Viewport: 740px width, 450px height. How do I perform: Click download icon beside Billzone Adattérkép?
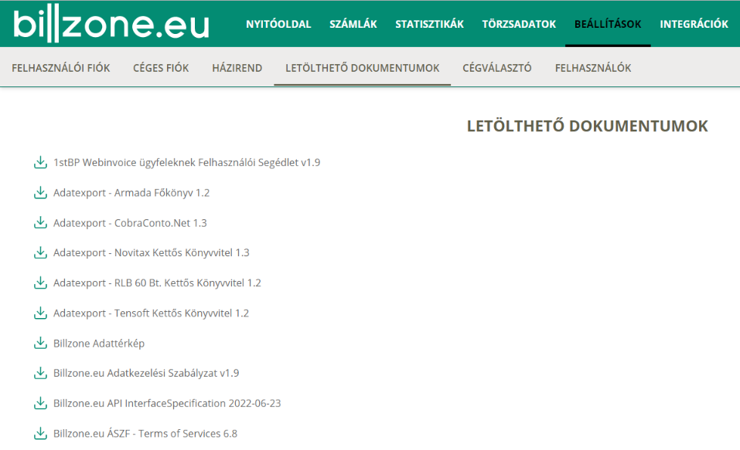(x=40, y=343)
